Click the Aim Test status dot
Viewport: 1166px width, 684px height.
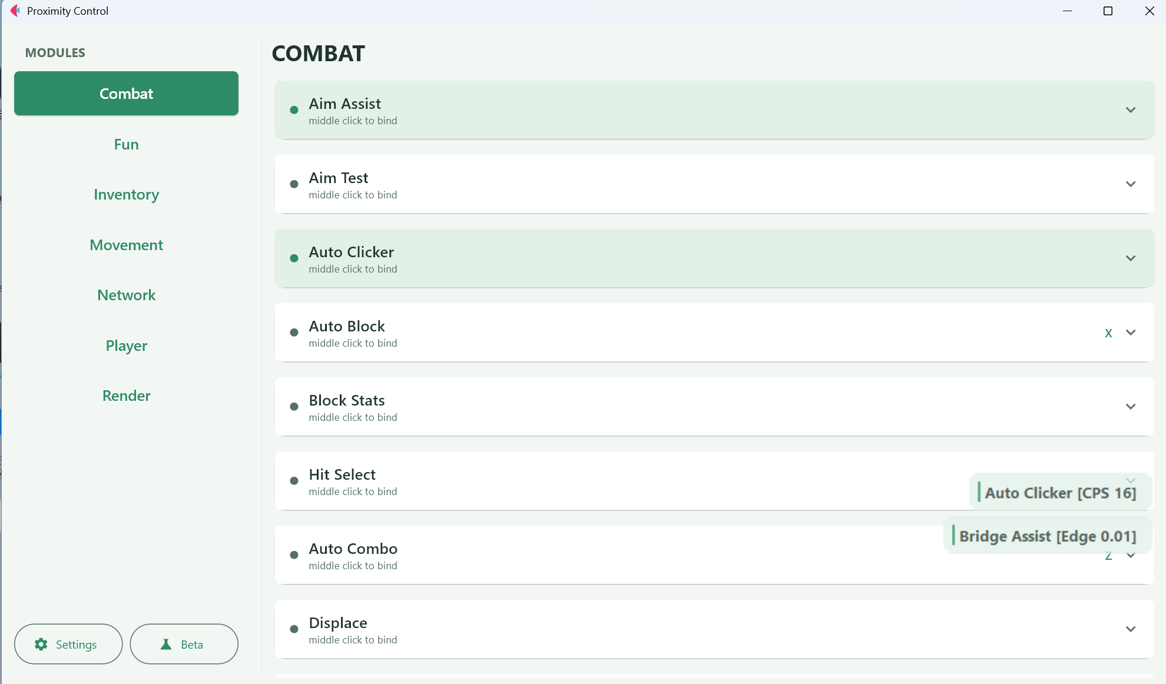pos(294,184)
